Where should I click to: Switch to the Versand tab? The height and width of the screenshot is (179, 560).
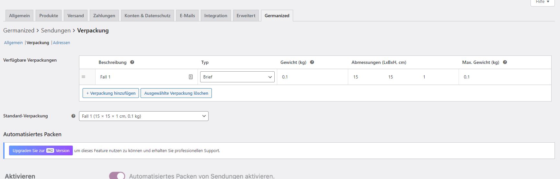75,16
